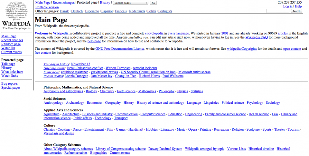Image resolution: width=309 pixels, height=156 pixels.
Task: Click the bold Welcome link
Action: [x=42, y=33]
